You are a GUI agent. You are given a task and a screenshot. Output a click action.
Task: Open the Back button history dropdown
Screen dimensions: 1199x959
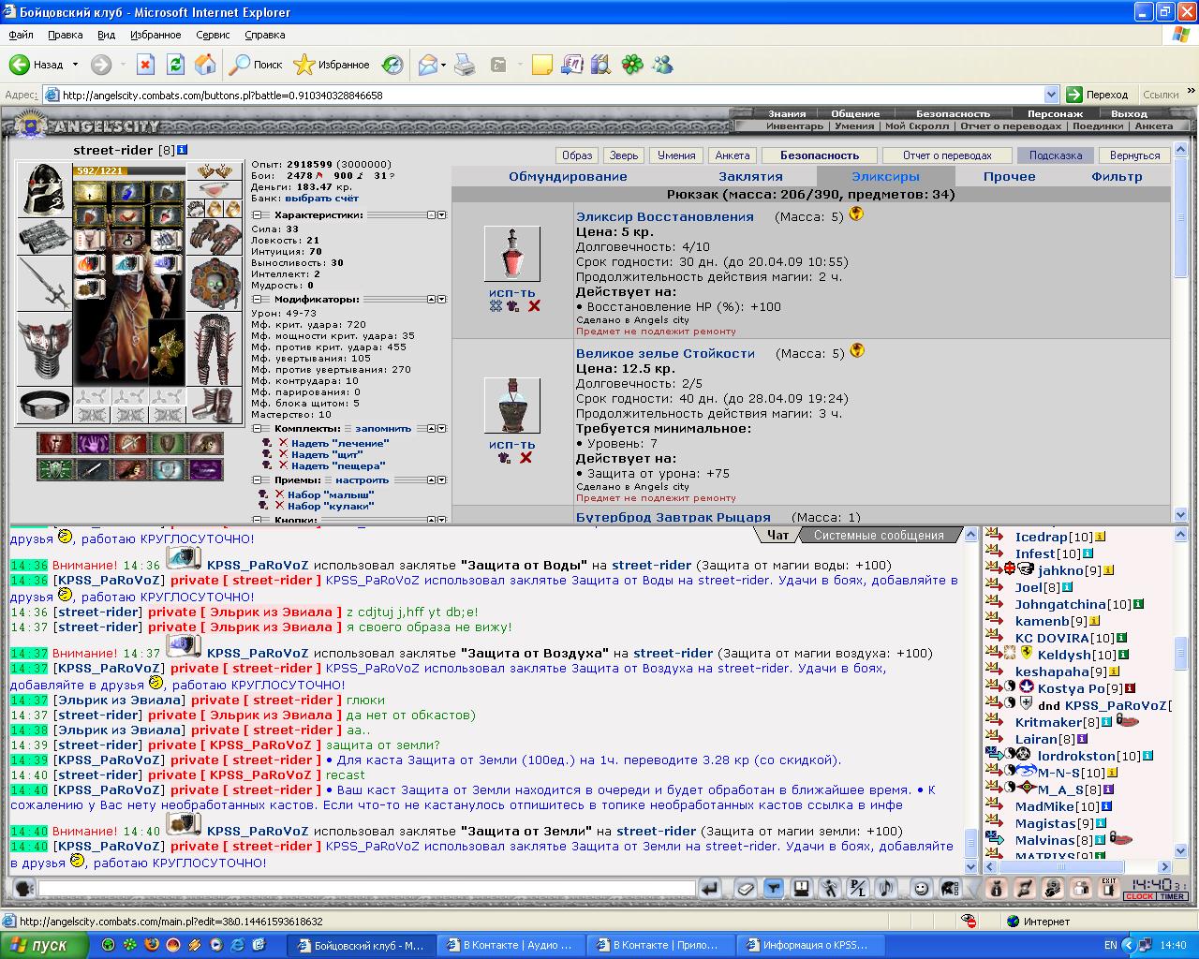75,65
